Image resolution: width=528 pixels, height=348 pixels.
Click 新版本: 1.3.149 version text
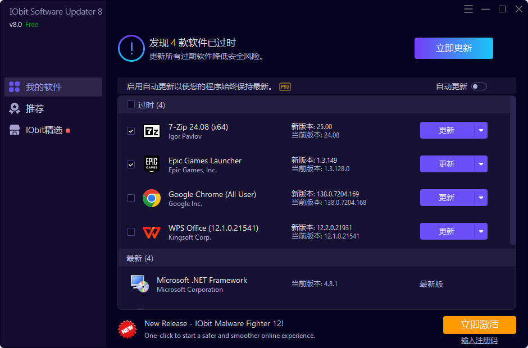(x=314, y=160)
